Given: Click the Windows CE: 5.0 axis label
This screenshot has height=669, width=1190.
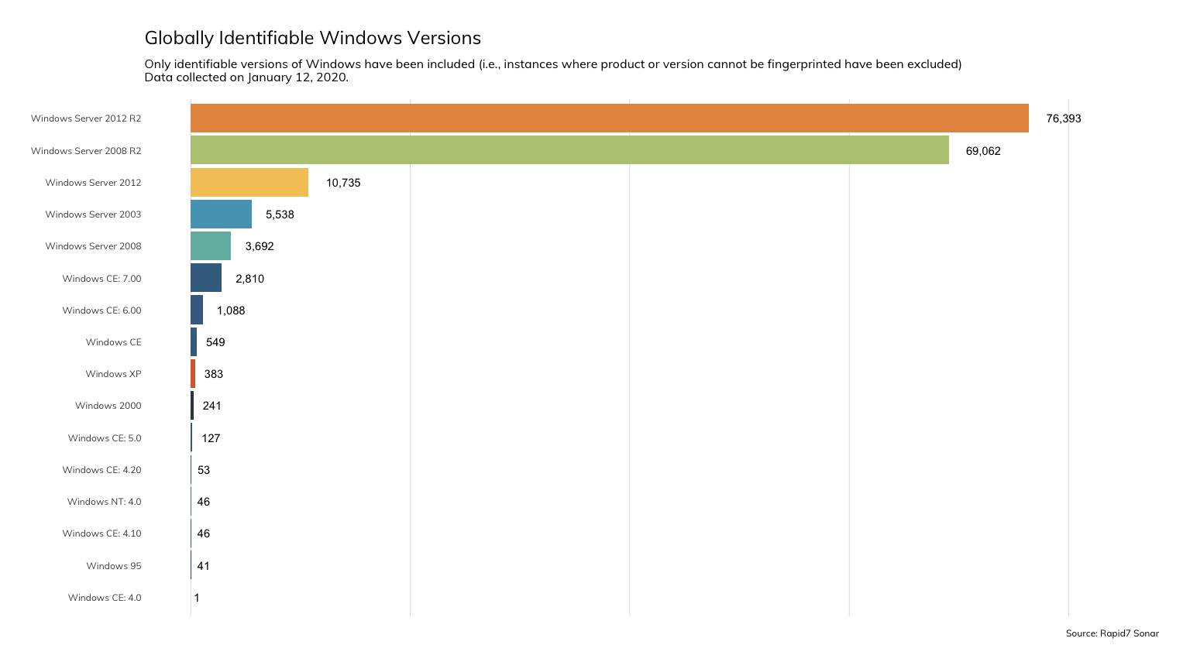Looking at the screenshot, I should [104, 438].
